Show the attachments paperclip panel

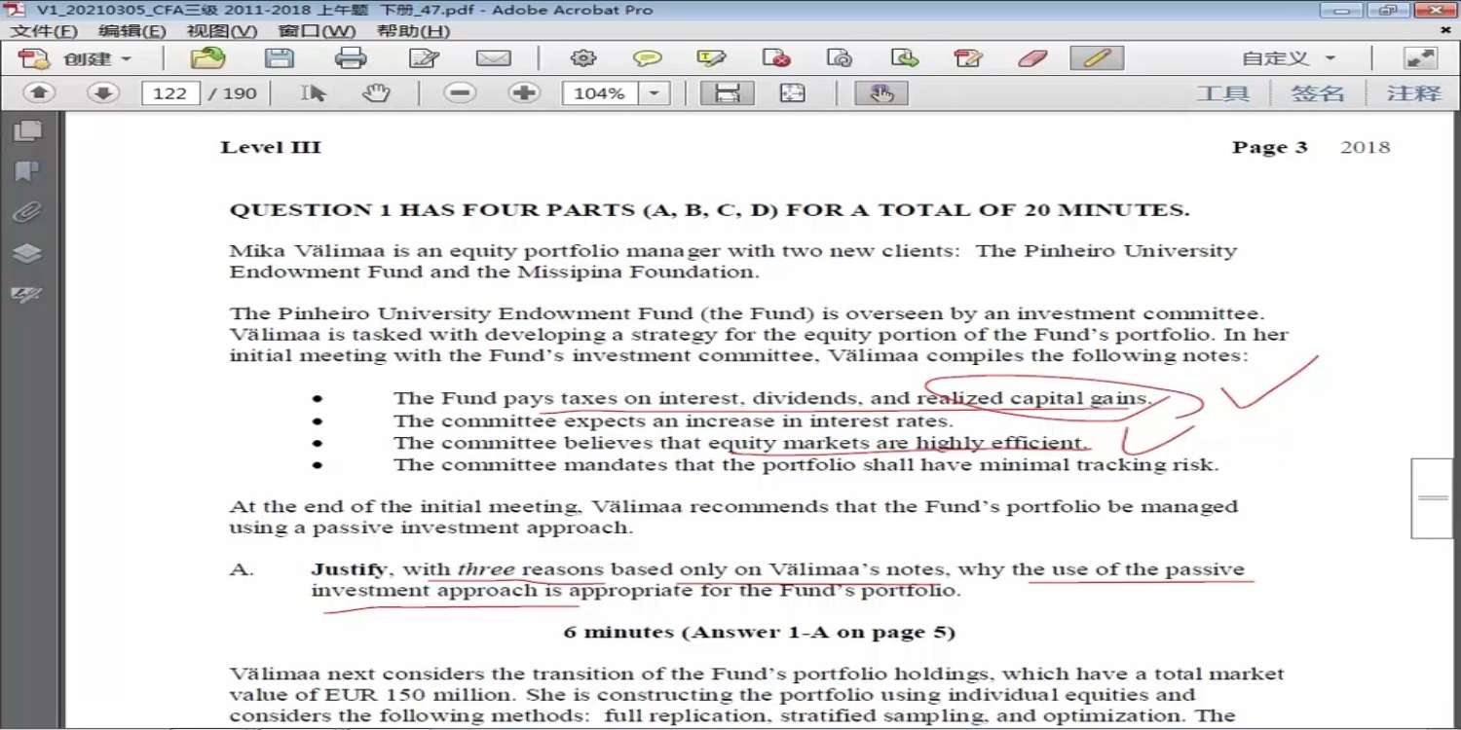(27, 213)
